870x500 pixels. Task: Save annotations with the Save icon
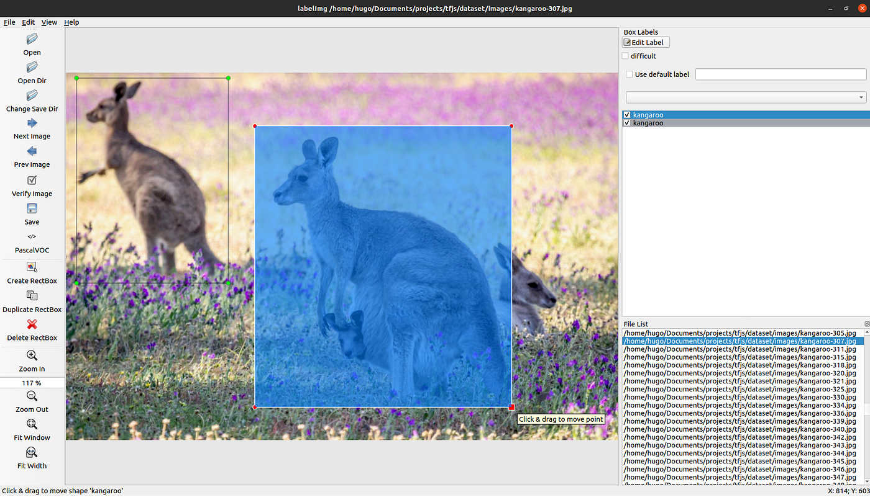[32, 208]
